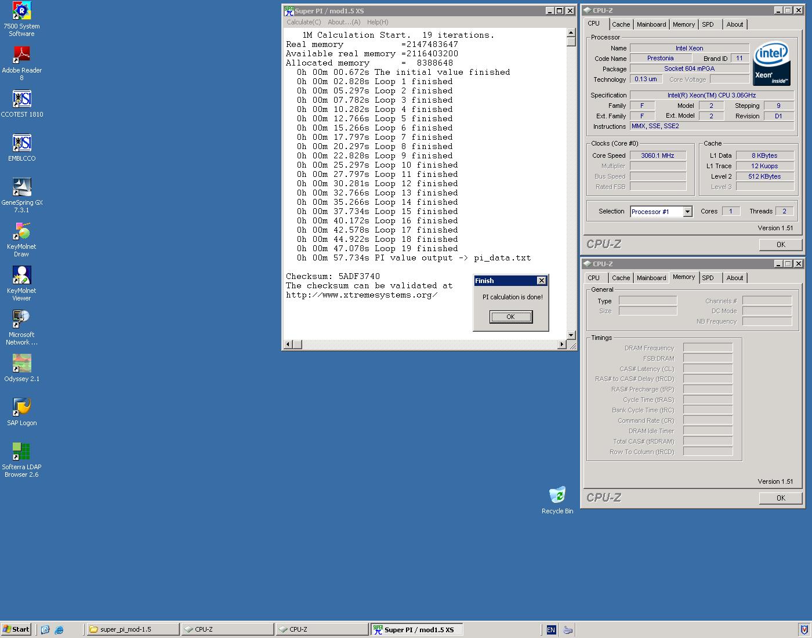Switch to Memory tab in upper CPU-Z
812x638 pixels.
[684, 24]
